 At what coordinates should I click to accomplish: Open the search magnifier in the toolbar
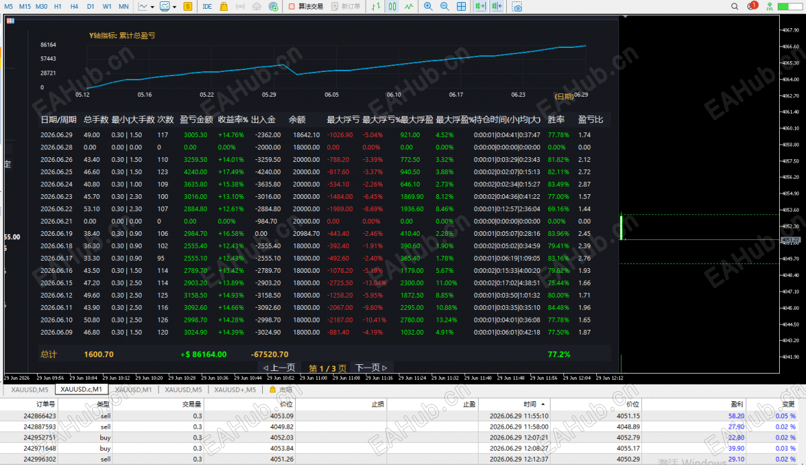735,7
